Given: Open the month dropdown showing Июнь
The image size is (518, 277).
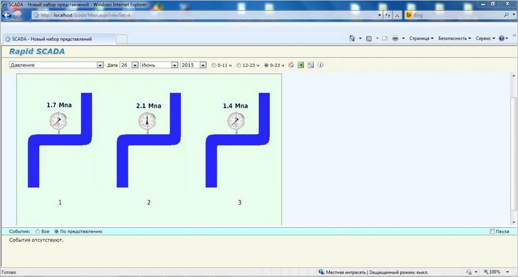Looking at the screenshot, I should coord(174,65).
